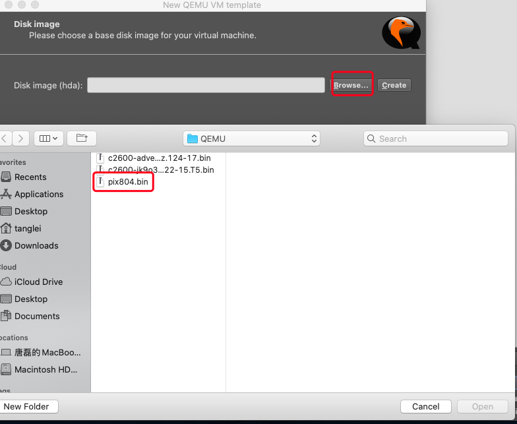Click the tanglei house icon

(6, 228)
